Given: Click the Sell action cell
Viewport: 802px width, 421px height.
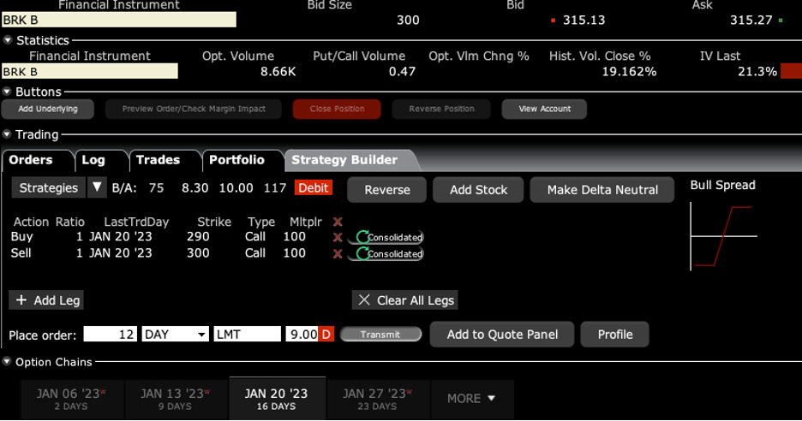Looking at the screenshot, I should click(x=21, y=253).
